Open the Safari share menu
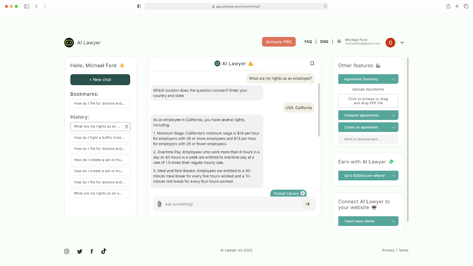Screen dimensions: 473x266 (448, 6)
